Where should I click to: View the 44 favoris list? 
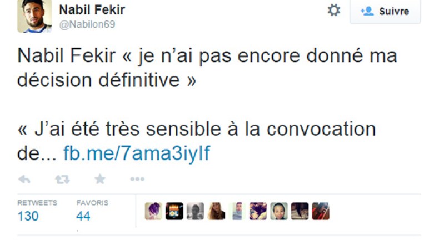click(83, 216)
